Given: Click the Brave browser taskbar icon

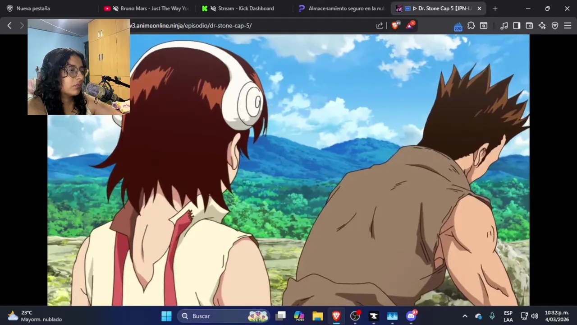Looking at the screenshot, I should pos(336,316).
